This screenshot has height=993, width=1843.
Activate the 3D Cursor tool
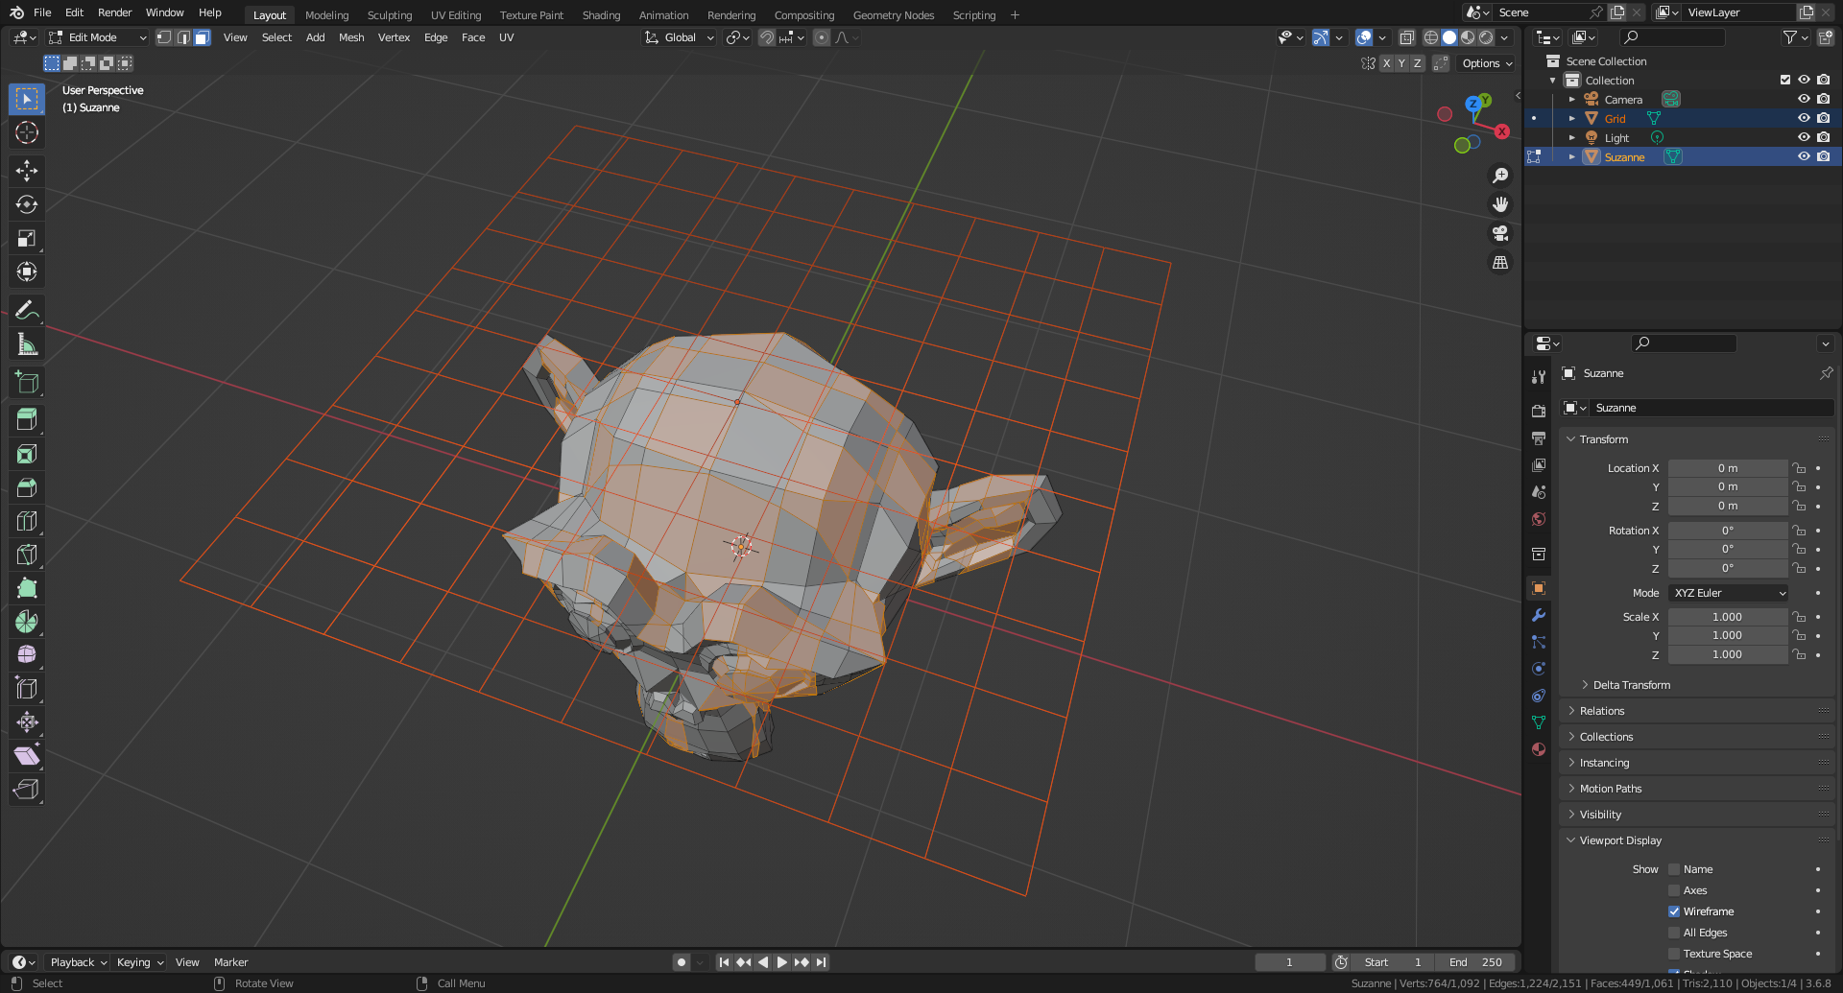(x=27, y=132)
